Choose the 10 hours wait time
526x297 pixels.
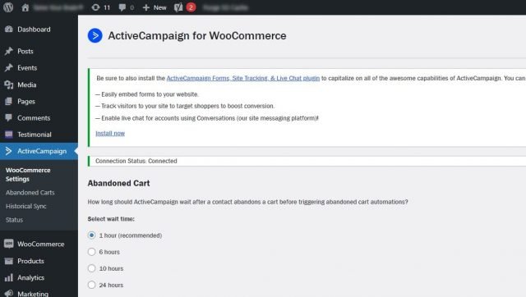[x=91, y=268]
